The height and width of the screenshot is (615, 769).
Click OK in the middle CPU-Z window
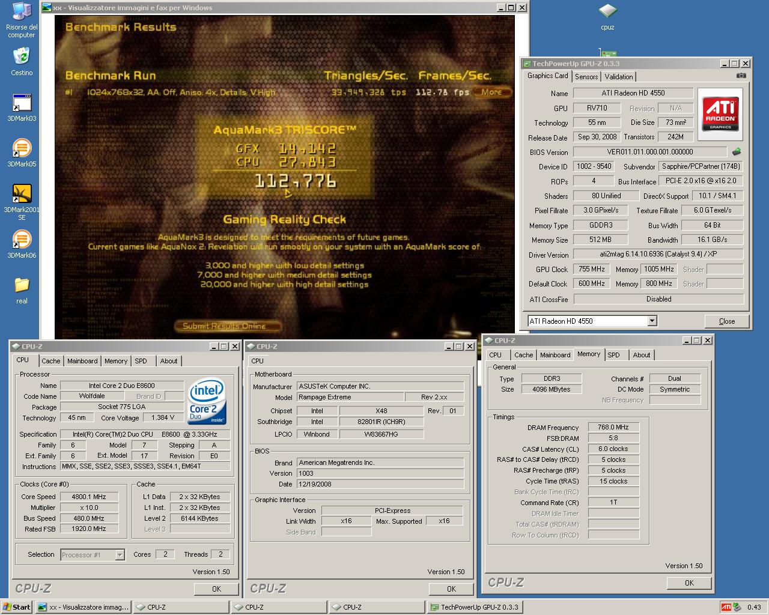(x=451, y=589)
